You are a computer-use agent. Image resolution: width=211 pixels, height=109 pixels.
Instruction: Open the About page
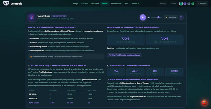(135, 4)
